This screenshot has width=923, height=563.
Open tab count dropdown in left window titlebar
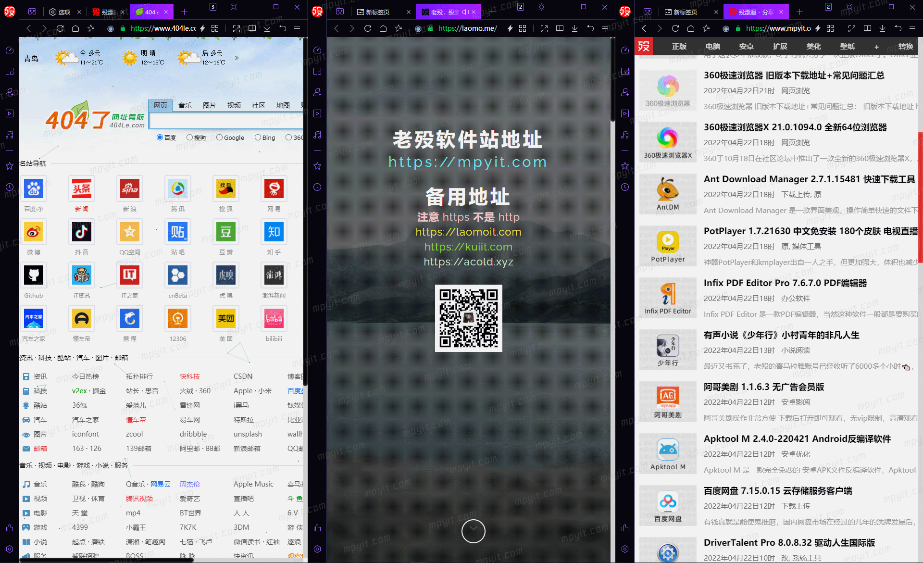coord(213,7)
